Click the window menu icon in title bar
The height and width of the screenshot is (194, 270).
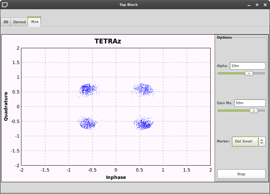tap(5, 5)
